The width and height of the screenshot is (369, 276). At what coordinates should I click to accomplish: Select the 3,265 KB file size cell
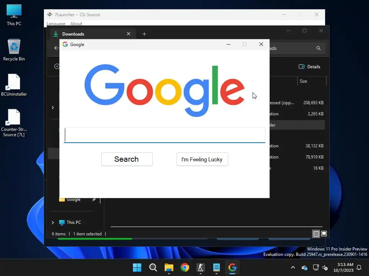point(315,114)
